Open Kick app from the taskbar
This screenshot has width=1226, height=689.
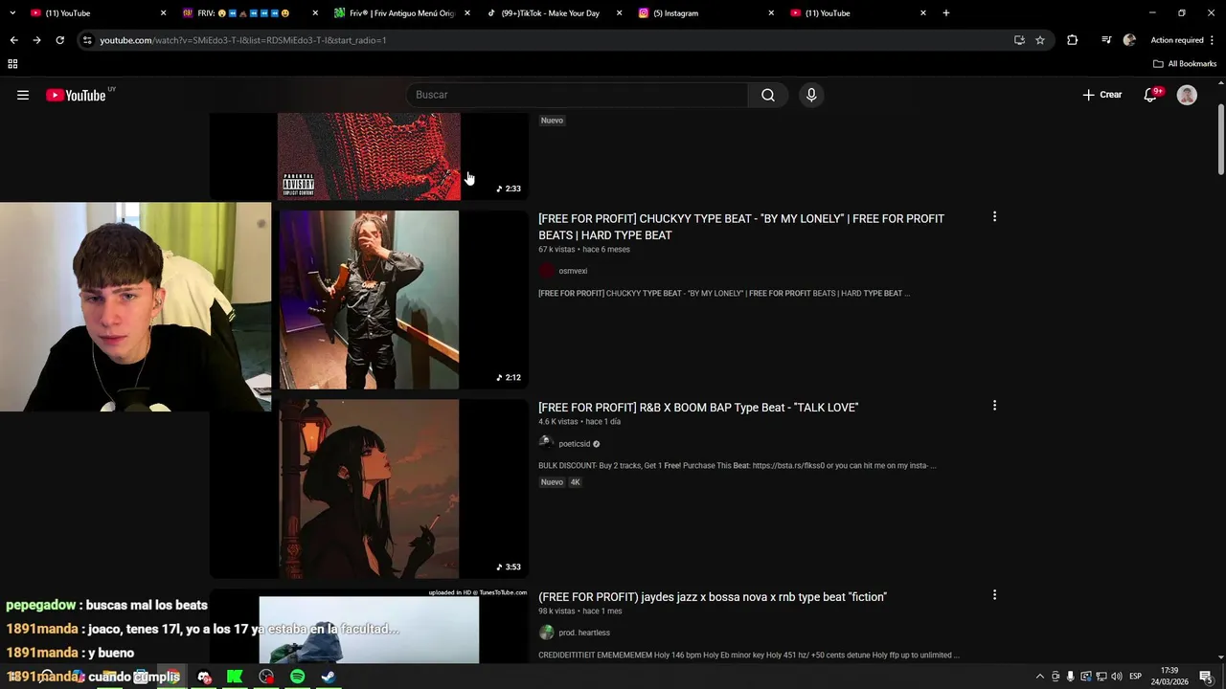point(235,677)
